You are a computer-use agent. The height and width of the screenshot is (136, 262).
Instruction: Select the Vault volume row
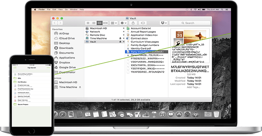pyautogui.click(x=105, y=42)
